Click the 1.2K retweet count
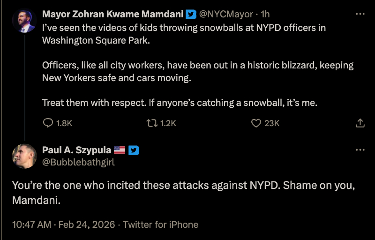This screenshot has height=240, width=375. pos(168,123)
